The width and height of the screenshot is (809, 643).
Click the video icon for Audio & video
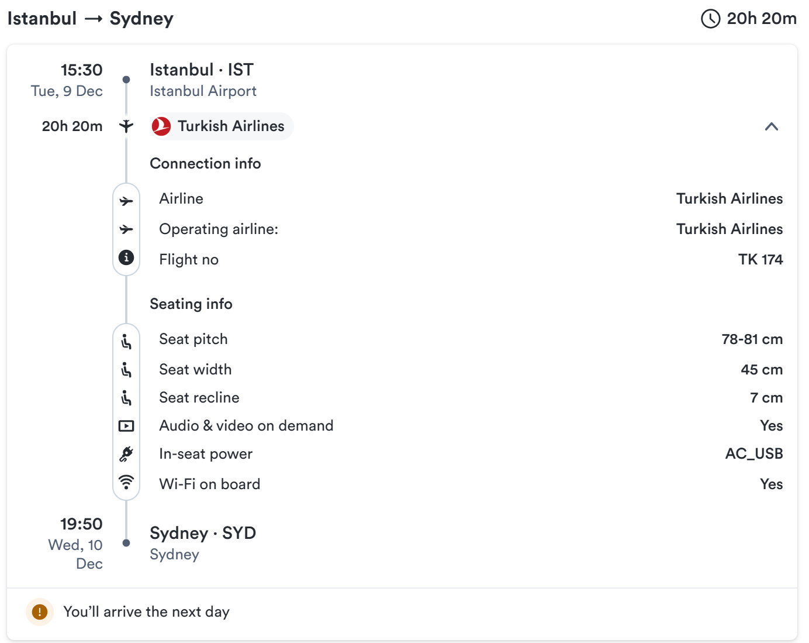126,426
